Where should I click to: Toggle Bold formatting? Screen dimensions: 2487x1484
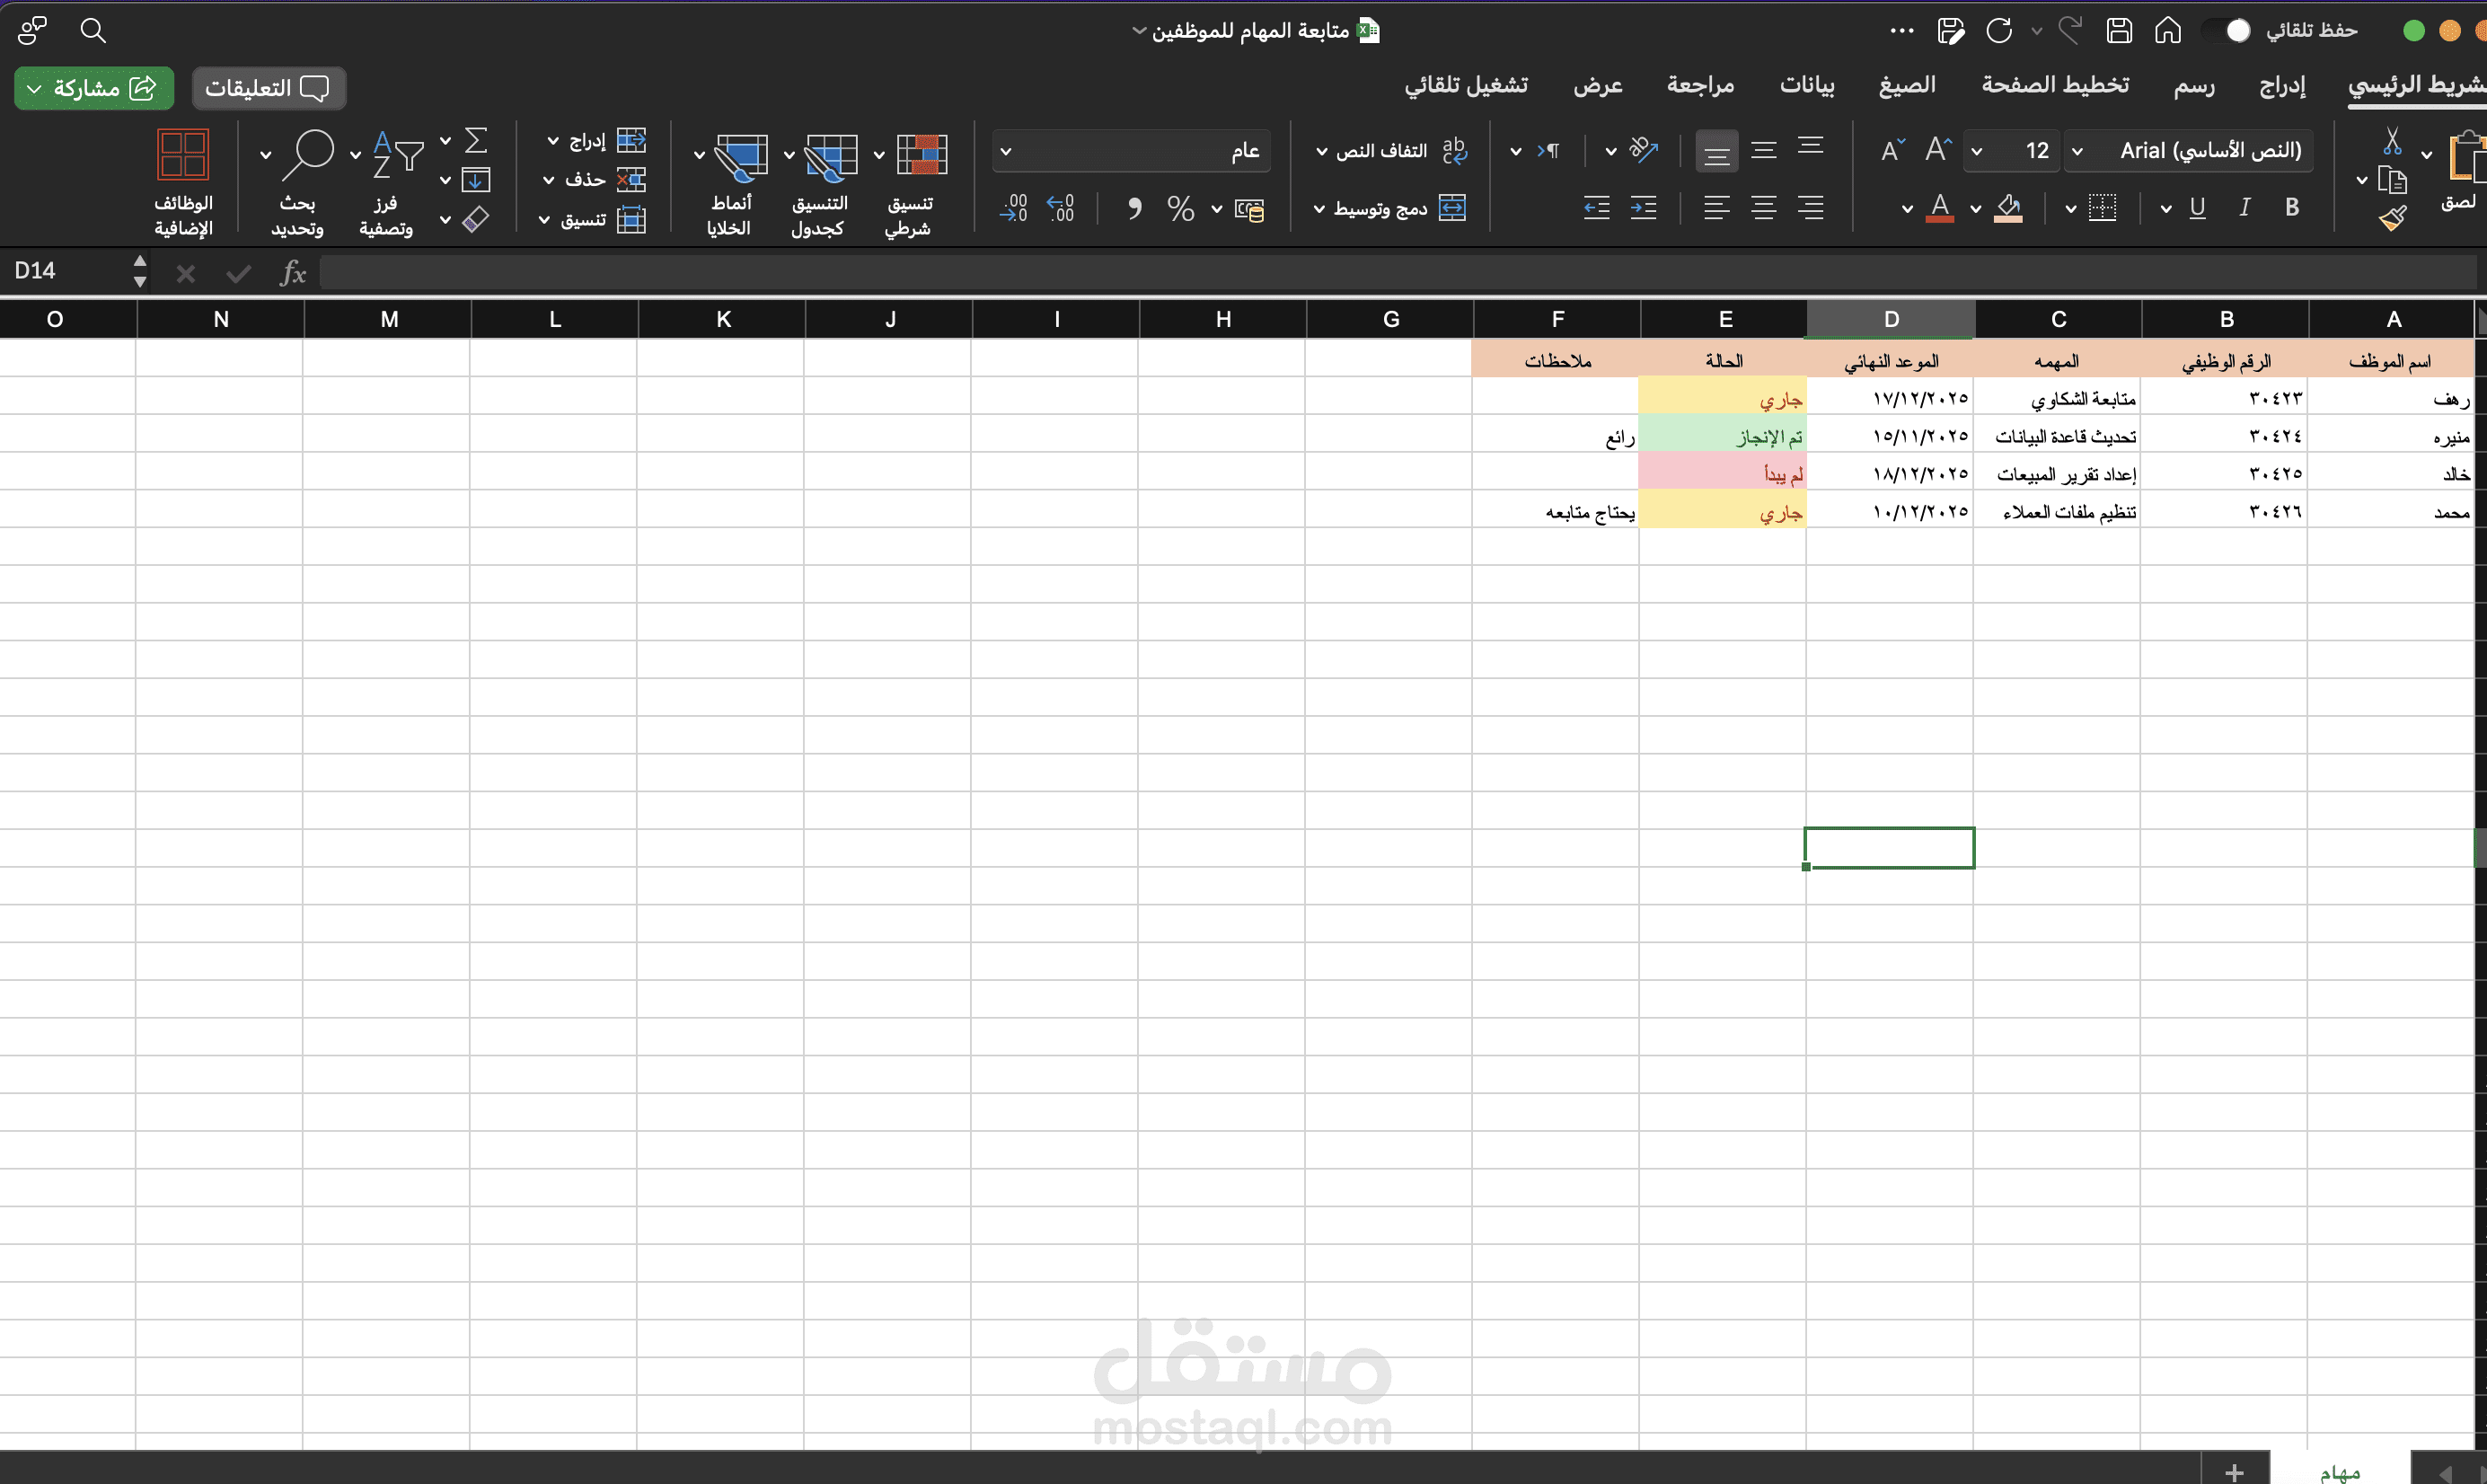tap(2292, 207)
